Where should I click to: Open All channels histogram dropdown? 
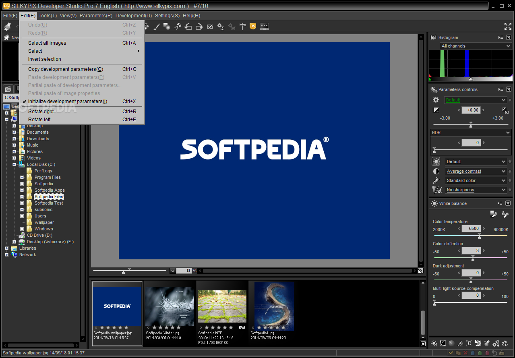coord(476,46)
